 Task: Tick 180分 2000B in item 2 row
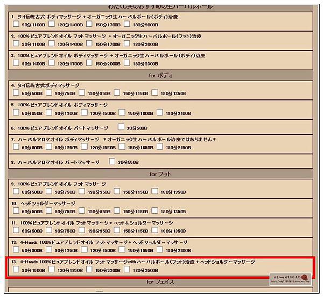coord(127,44)
